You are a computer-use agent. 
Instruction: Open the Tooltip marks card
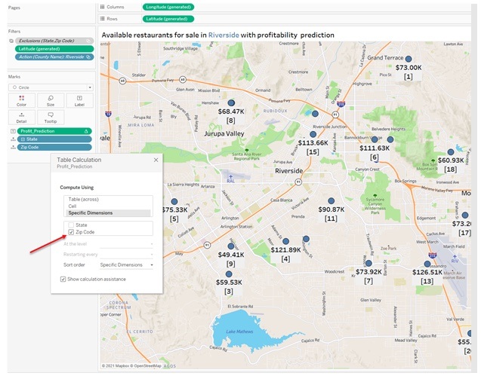pyautogui.click(x=50, y=117)
